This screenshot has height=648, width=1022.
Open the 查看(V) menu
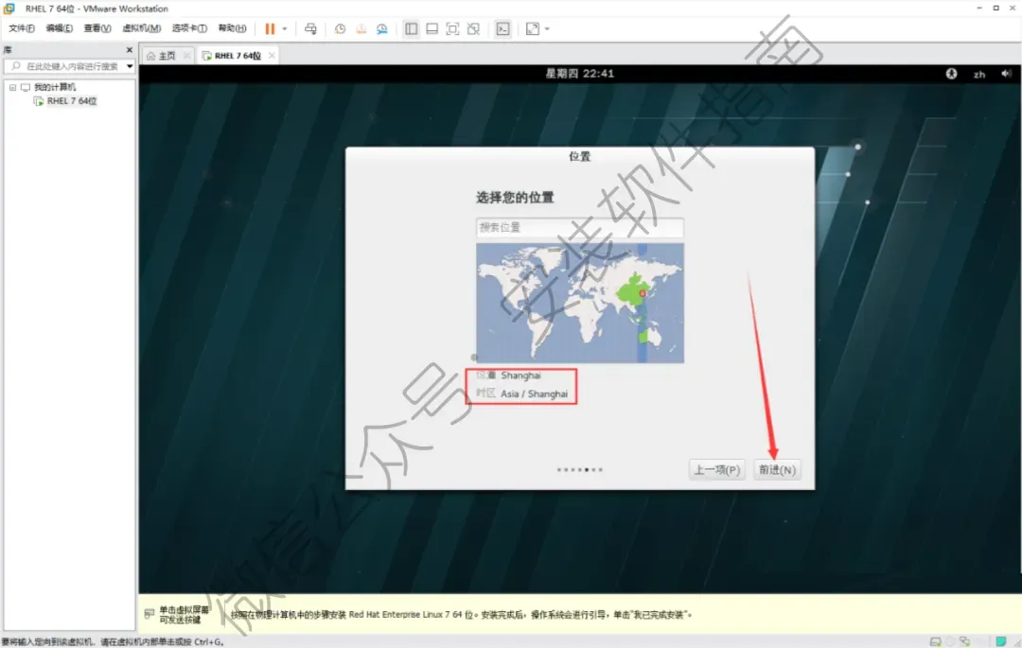97,28
